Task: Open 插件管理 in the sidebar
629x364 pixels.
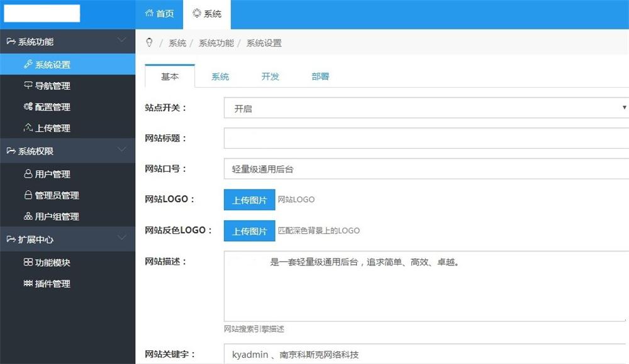Action: [x=67, y=284]
